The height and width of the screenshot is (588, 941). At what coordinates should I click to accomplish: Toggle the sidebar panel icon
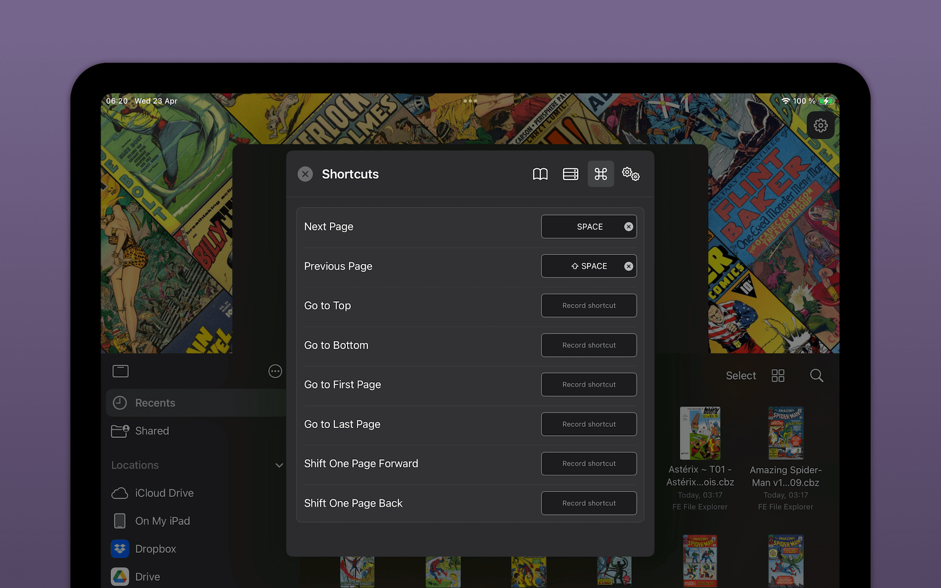pos(121,371)
